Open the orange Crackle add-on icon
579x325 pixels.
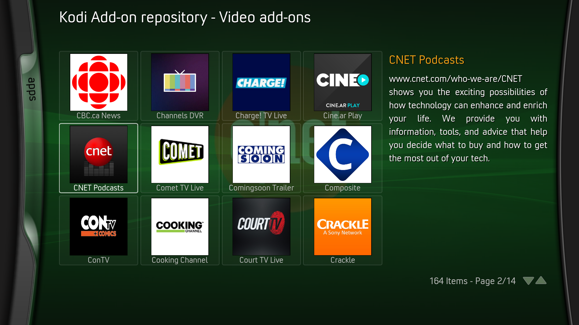[343, 227]
